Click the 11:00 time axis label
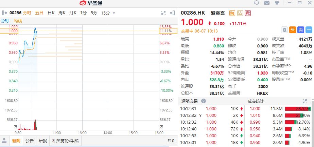Image resolution: width=314 pixels, height=147 pixels. click(x=56, y=133)
